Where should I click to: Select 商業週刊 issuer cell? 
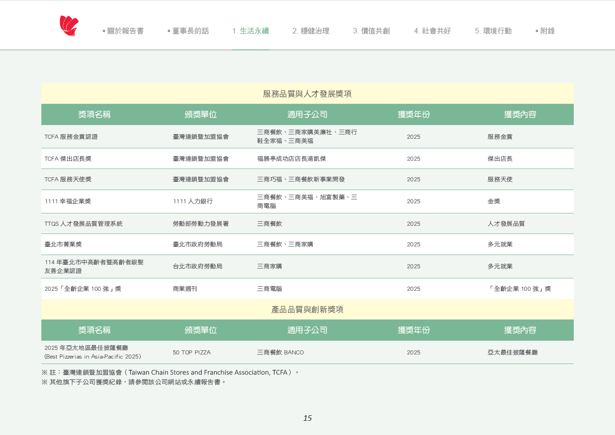[x=185, y=289]
